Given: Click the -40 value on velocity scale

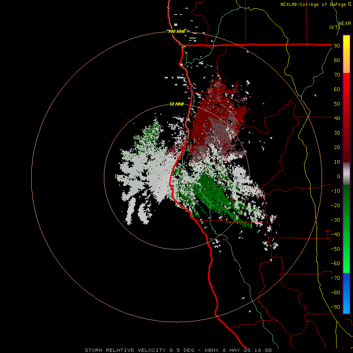Looking at the screenshot, I should [x=335, y=235].
